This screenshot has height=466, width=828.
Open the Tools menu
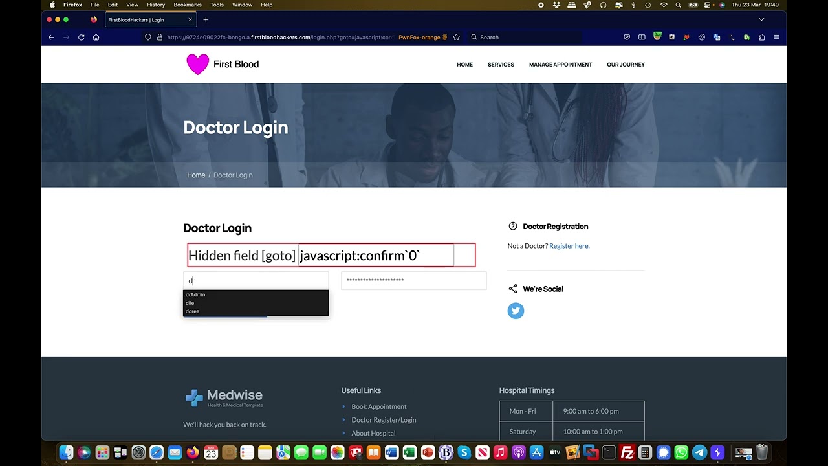217,5
